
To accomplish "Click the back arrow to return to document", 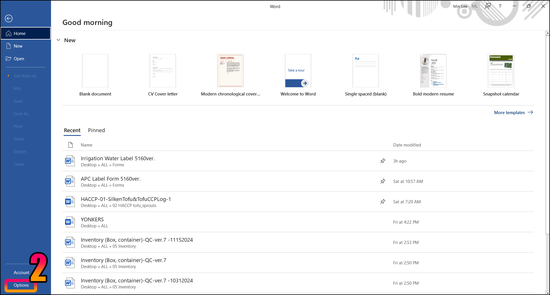I will pos(9,18).
